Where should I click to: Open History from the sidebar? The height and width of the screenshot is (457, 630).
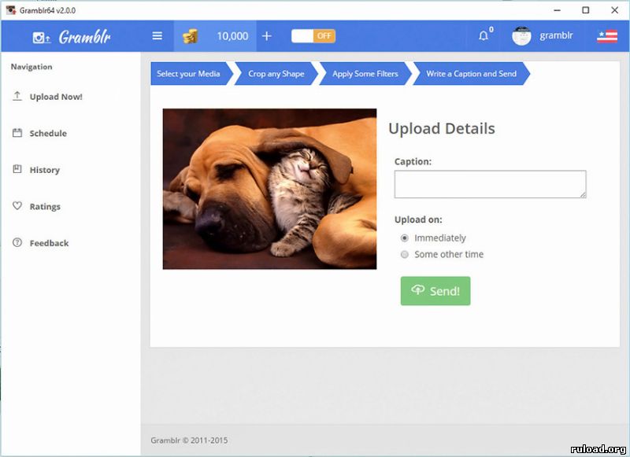(x=44, y=170)
